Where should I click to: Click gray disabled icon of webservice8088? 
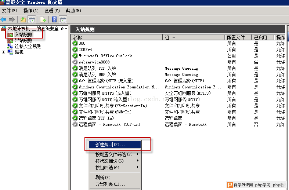(x=75, y=62)
